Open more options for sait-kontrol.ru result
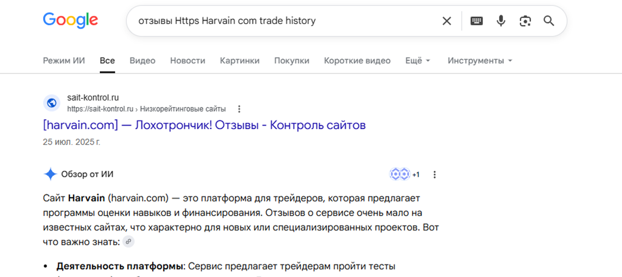622x277 pixels. tap(239, 109)
